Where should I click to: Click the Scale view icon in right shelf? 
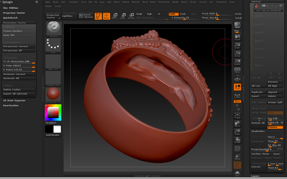point(237,132)
